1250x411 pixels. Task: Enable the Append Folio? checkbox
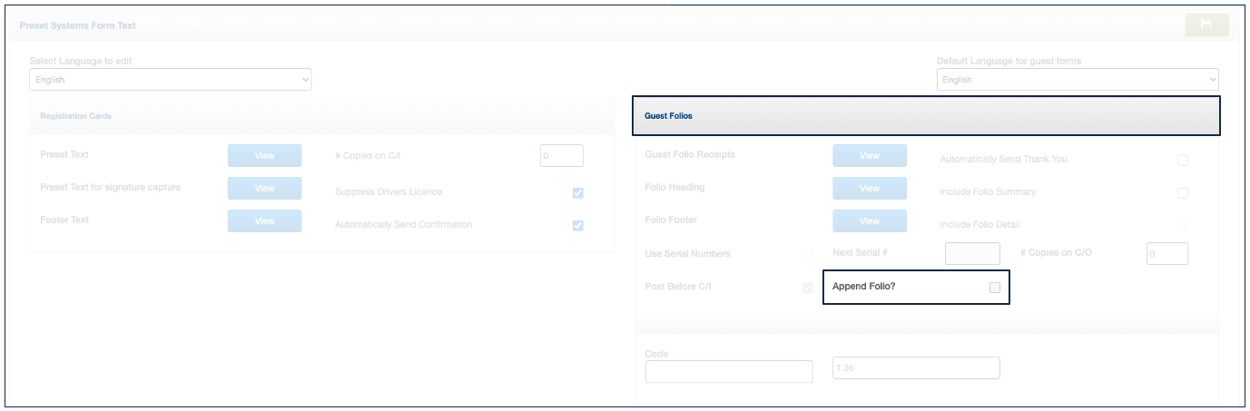(995, 288)
